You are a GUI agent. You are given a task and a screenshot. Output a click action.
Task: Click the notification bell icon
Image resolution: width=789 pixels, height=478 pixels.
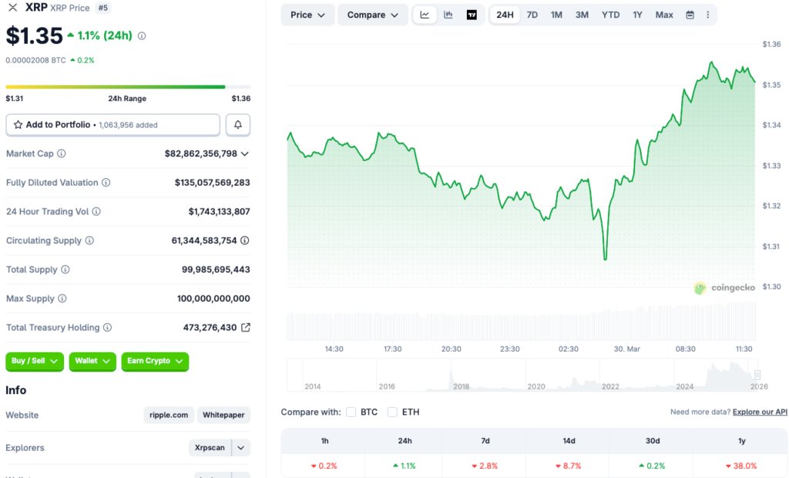[x=237, y=124]
